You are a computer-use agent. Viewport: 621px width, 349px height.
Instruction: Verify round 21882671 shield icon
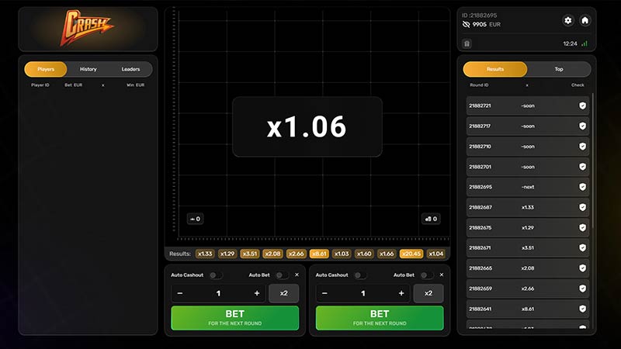583,247
